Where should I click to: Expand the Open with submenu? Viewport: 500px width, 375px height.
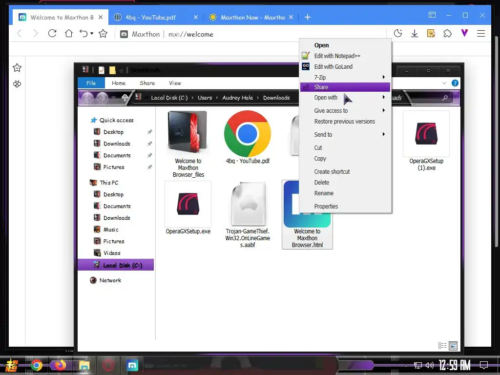(x=345, y=98)
